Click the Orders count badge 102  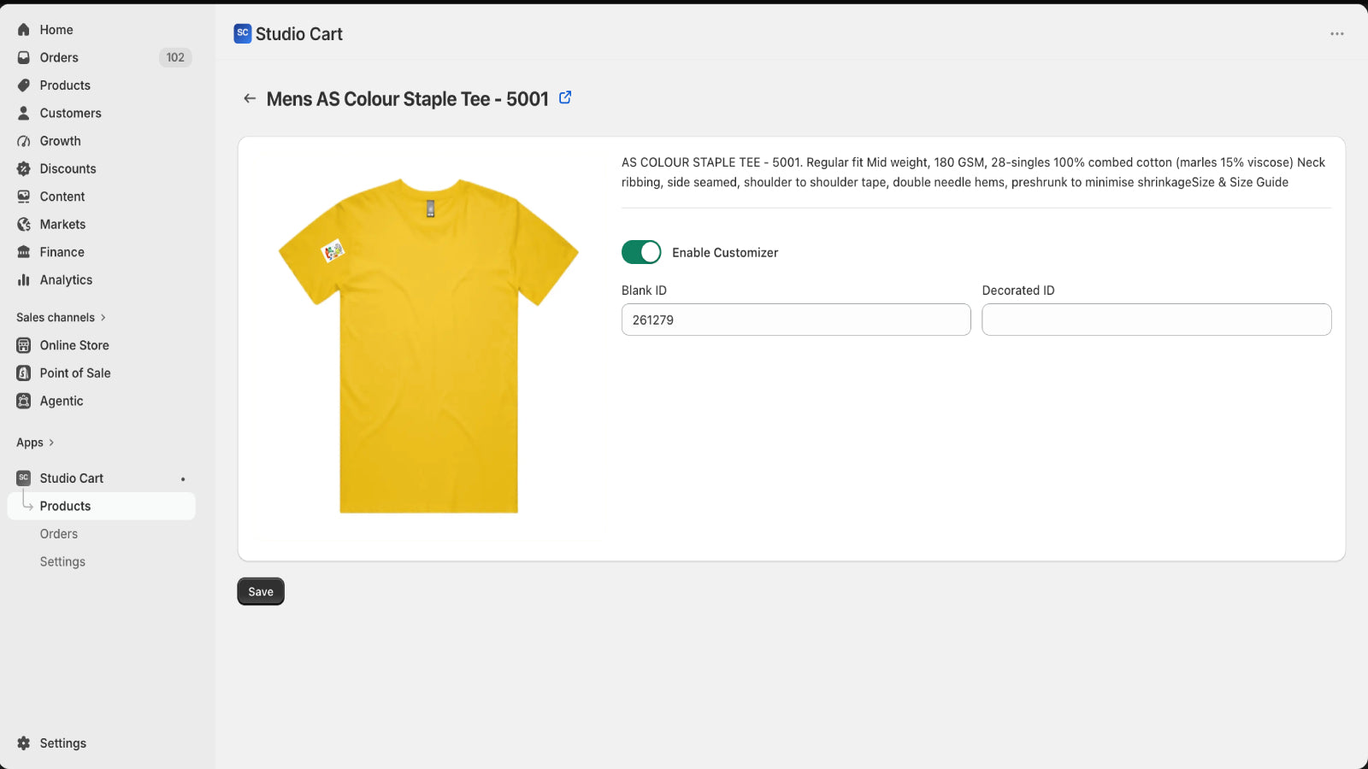click(175, 57)
